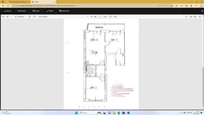Click the page number input field
Screen dimensions: 204x115
point(100,17)
